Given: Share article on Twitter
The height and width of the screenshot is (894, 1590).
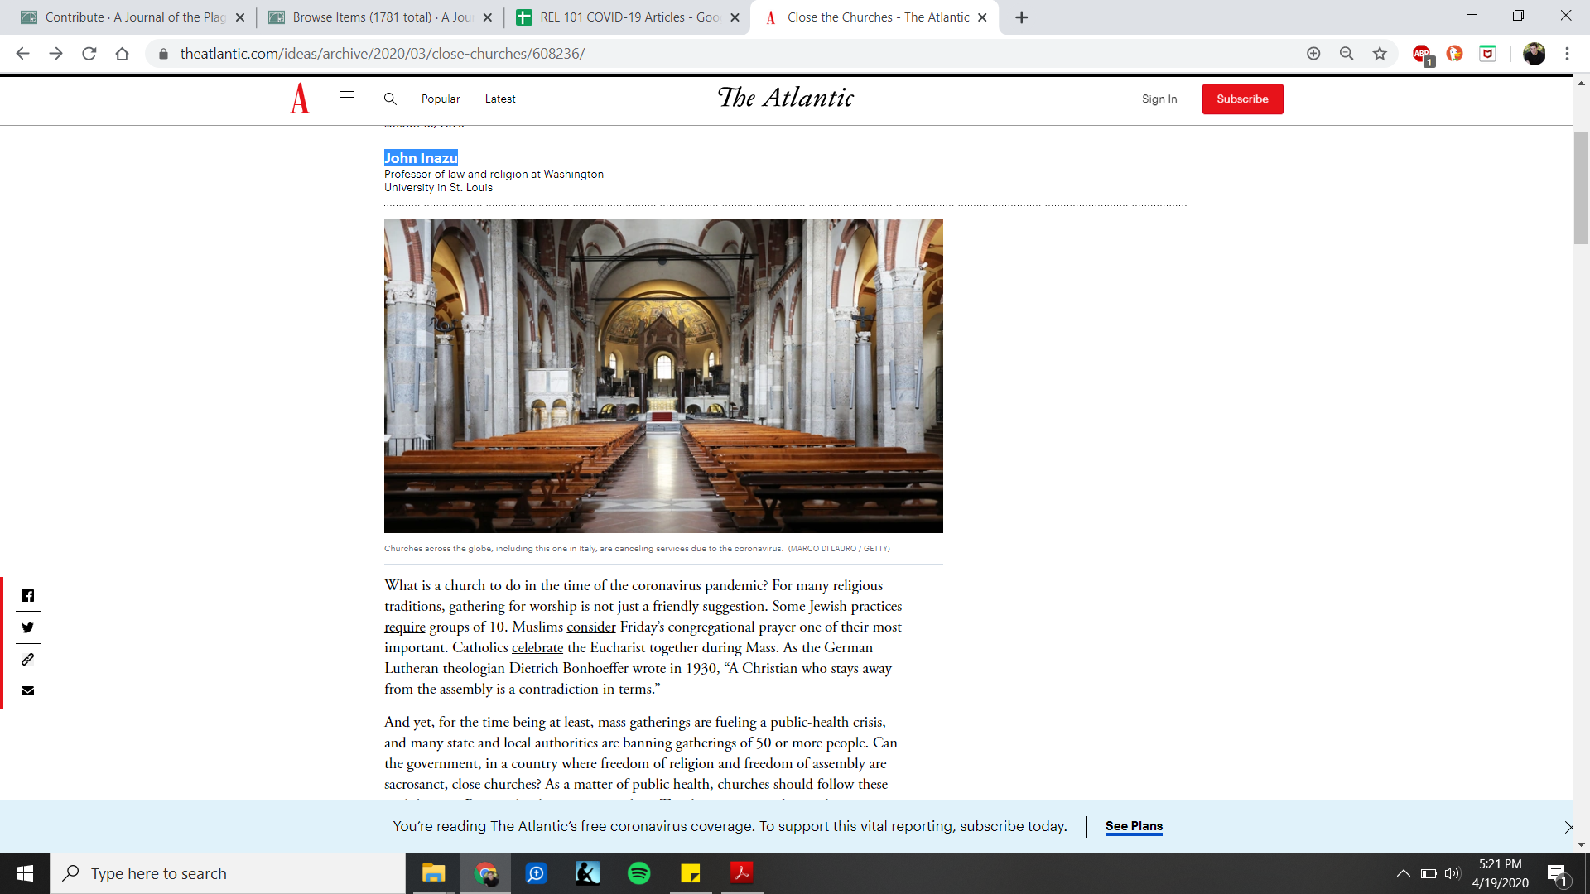Looking at the screenshot, I should click(27, 627).
